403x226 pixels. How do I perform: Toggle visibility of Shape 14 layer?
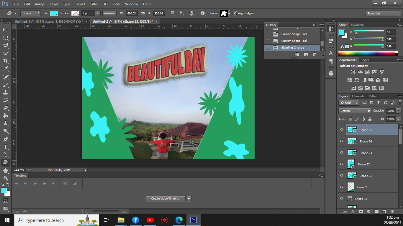(x=342, y=199)
